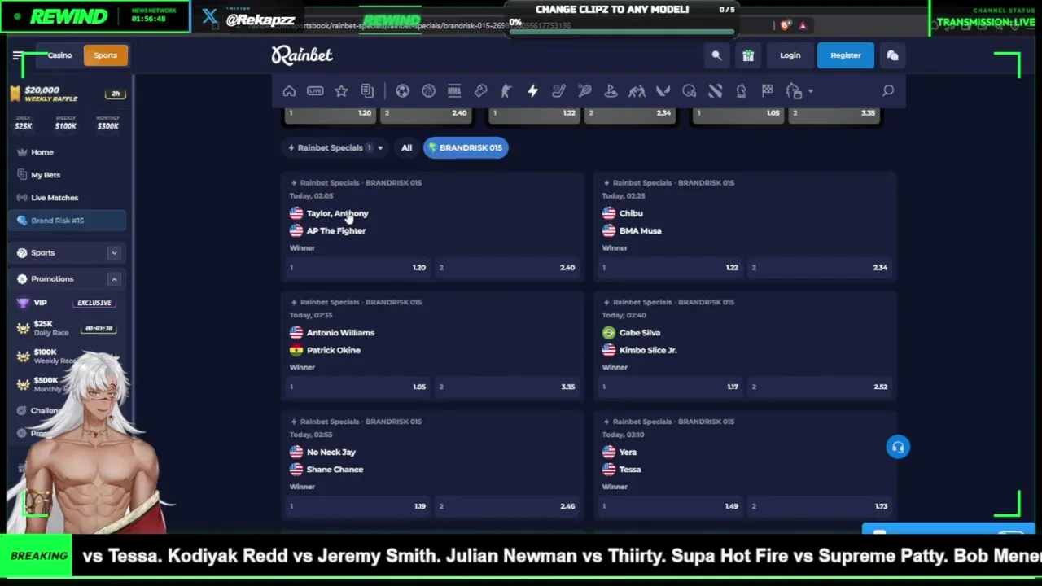Open the $20,000 Weekly Raffle banner
1042x586 pixels.
68,94
